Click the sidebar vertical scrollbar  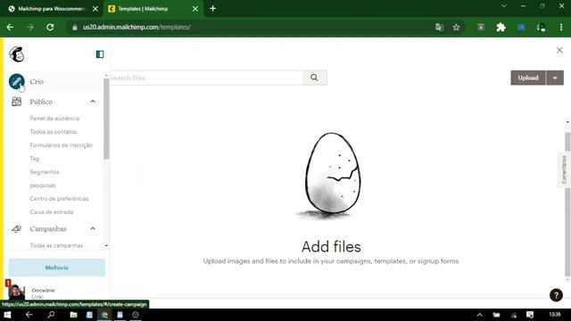click(106, 119)
